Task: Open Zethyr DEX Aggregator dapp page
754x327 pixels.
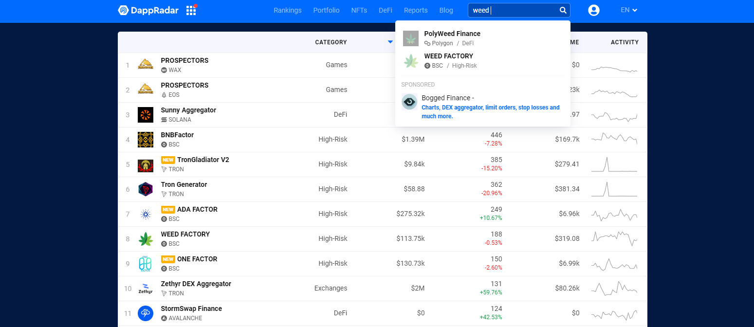Action: click(x=196, y=284)
